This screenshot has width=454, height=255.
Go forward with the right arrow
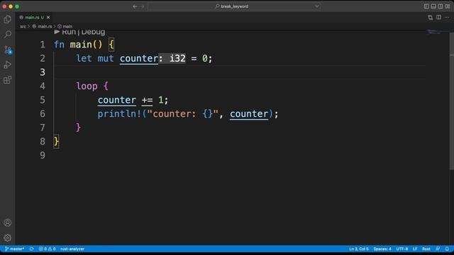142,6
